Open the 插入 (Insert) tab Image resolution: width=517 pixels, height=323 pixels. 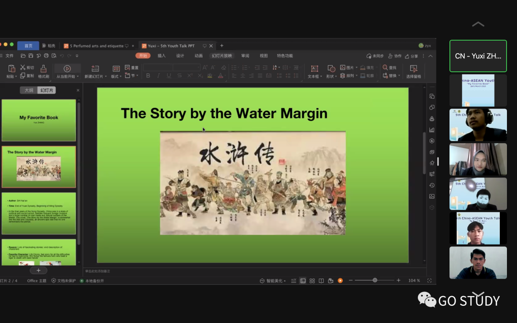162,56
